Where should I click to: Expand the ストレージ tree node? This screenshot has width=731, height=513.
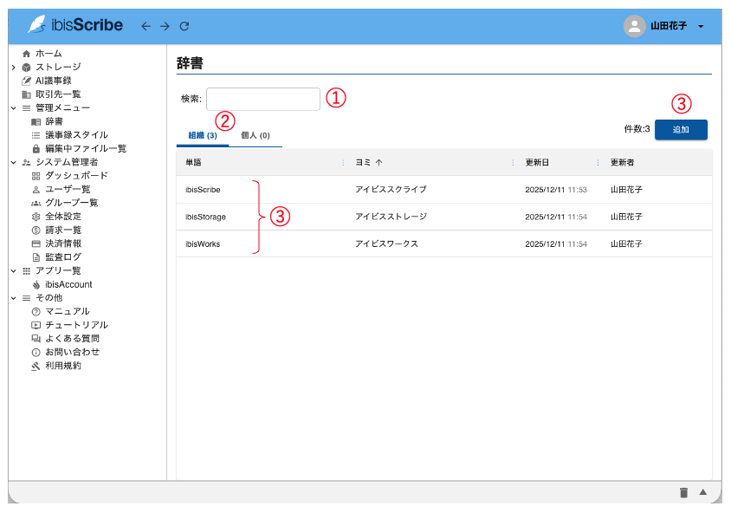point(14,67)
